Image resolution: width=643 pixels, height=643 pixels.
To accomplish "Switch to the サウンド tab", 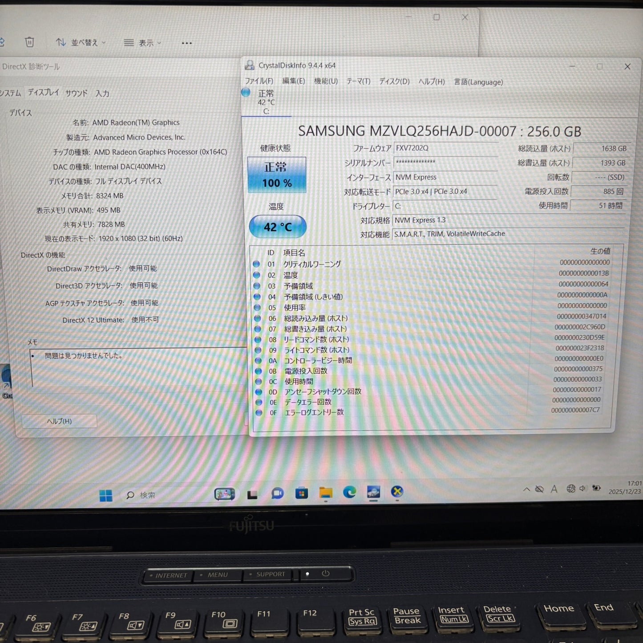I will tap(76, 93).
